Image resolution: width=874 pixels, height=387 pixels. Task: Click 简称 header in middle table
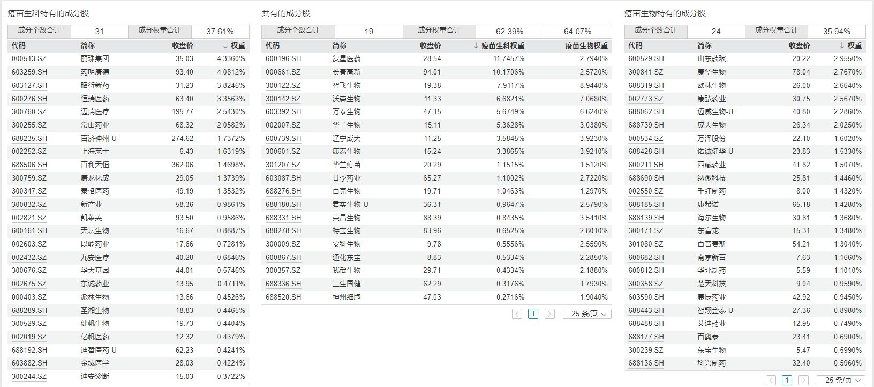coord(339,46)
